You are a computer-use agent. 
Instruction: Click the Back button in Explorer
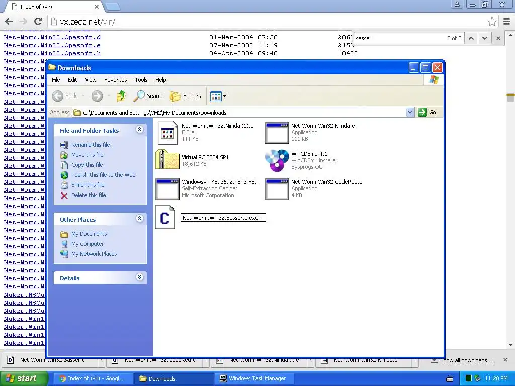pyautogui.click(x=65, y=96)
